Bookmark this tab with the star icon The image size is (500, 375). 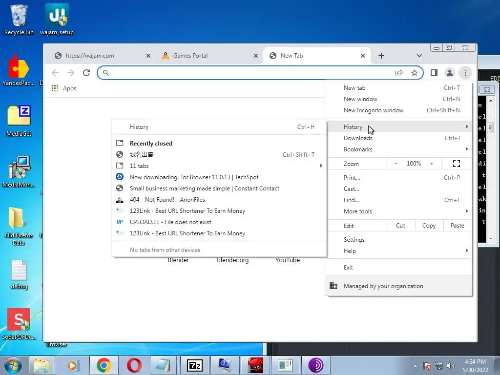pyautogui.click(x=414, y=73)
